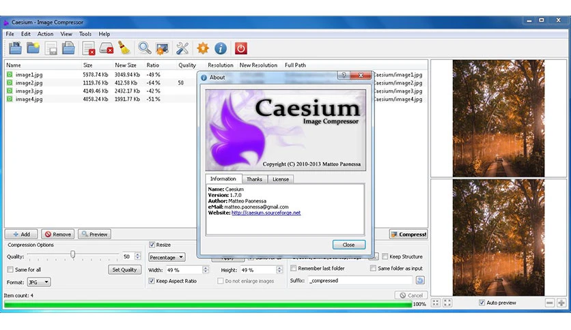Zoom in preview with the plus icon
Image resolution: width=571 pixels, height=330 pixels.
561,303
